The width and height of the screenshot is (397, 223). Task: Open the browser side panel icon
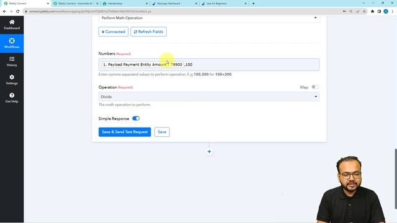coord(379,11)
